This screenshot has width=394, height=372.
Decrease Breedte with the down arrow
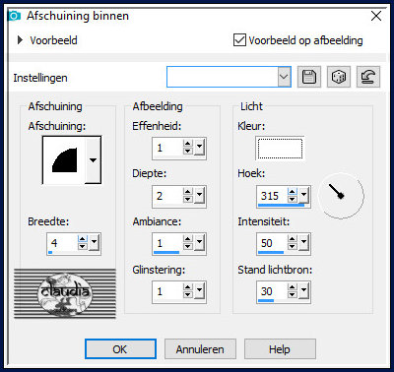tap(83, 247)
